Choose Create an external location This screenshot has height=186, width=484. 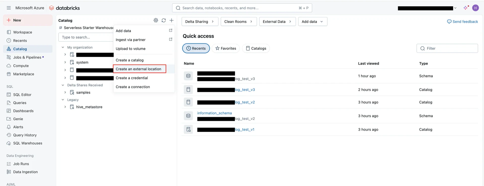tap(144, 69)
